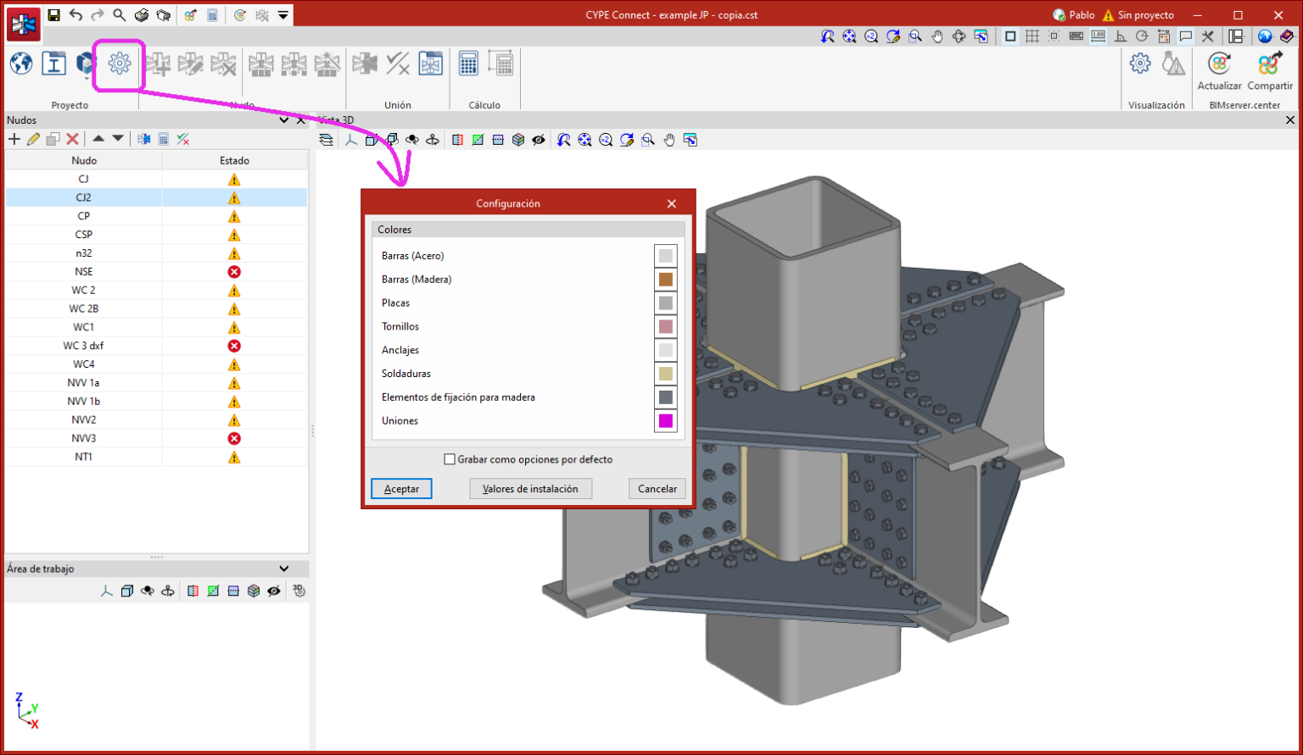Click the save disk icon in title bar
The image size is (1303, 755).
53,15
